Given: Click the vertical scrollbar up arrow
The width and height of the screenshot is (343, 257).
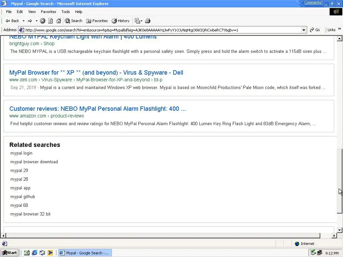Looking at the screenshot, I should (340, 39).
